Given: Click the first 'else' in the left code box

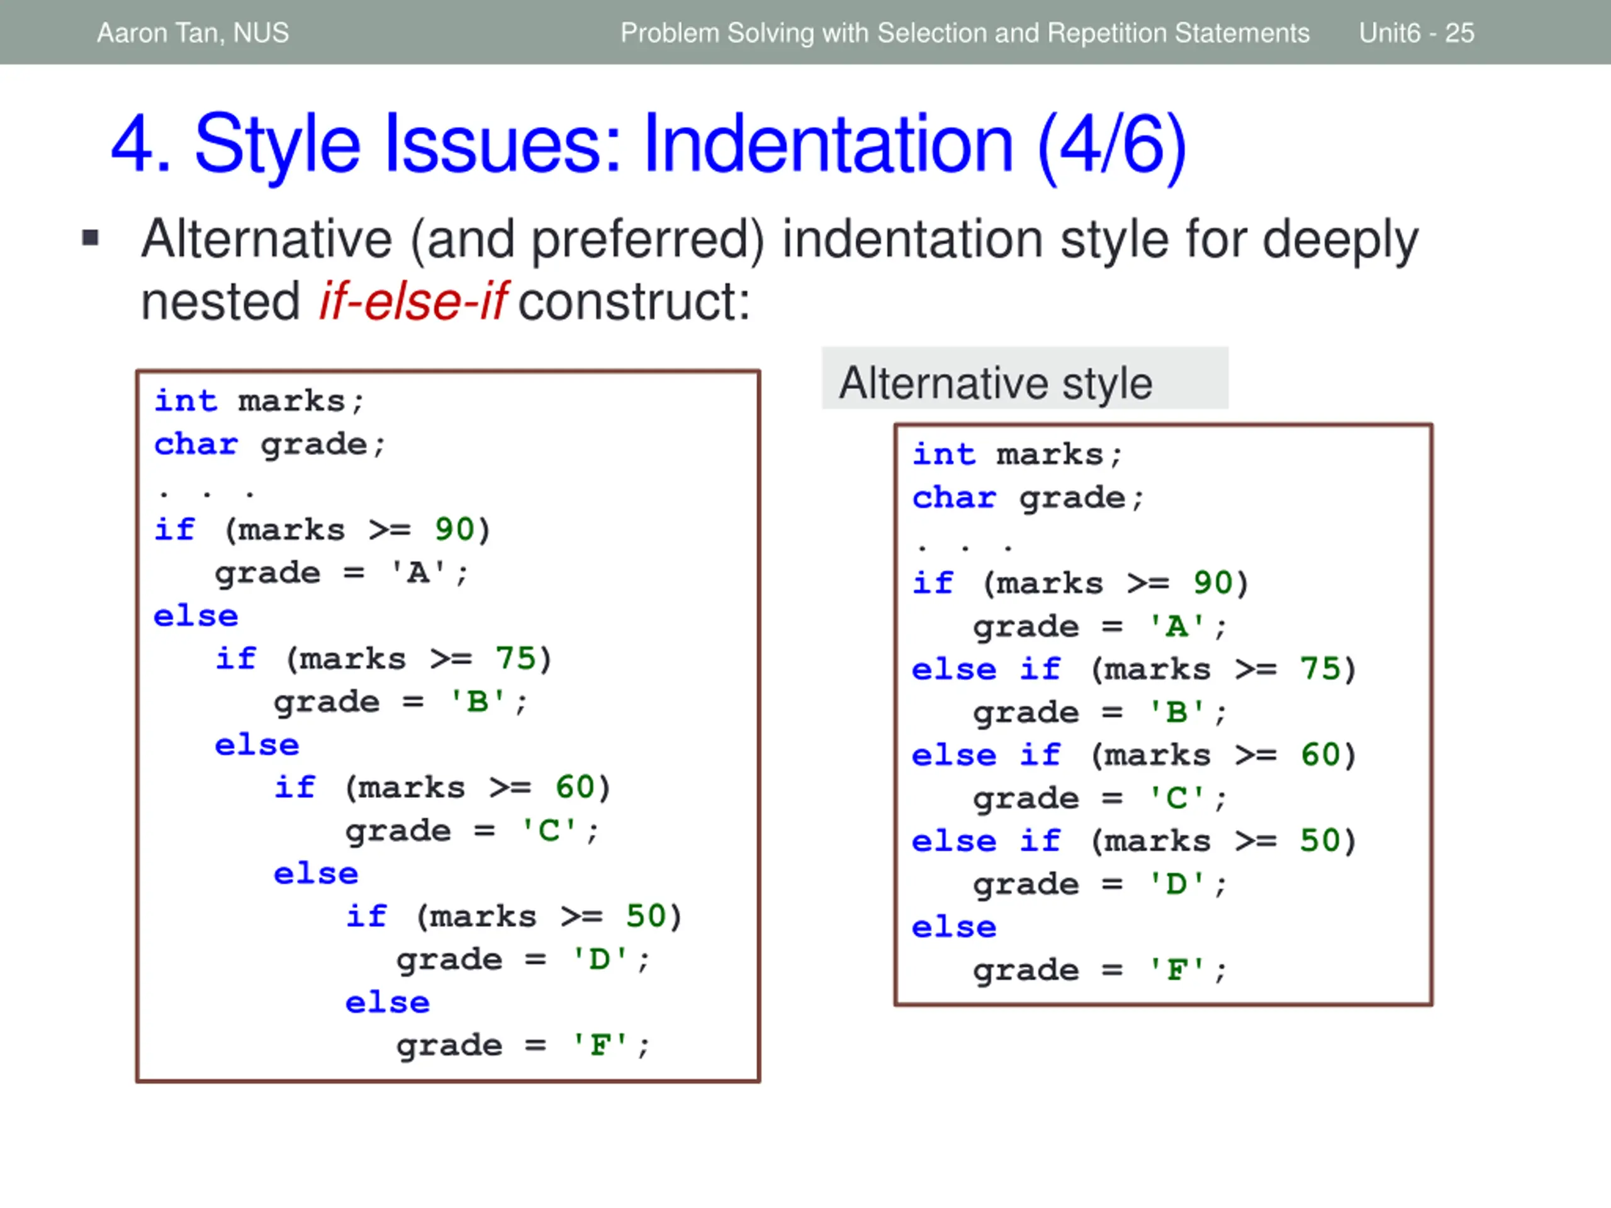Looking at the screenshot, I should tap(196, 616).
